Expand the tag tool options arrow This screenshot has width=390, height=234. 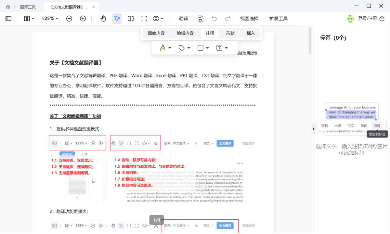[x=189, y=48]
